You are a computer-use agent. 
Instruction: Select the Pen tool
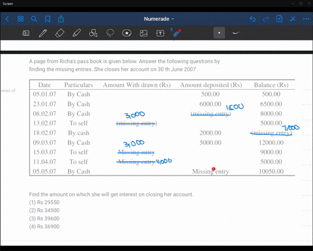pyautogui.click(x=43, y=33)
